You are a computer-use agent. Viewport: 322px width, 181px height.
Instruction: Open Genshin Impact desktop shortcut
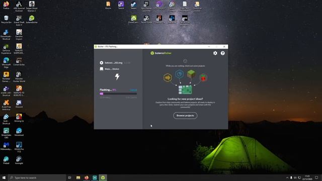click(x=19, y=35)
